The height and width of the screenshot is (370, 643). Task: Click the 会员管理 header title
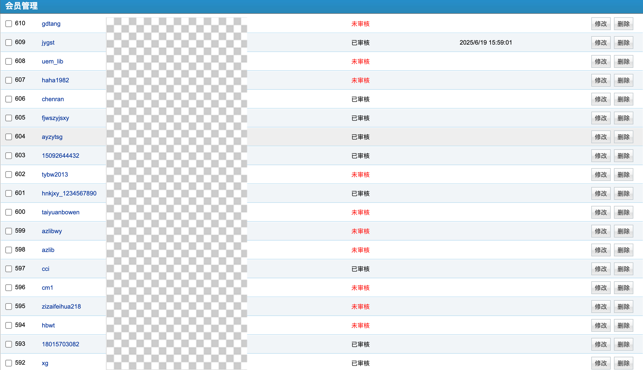coord(21,6)
